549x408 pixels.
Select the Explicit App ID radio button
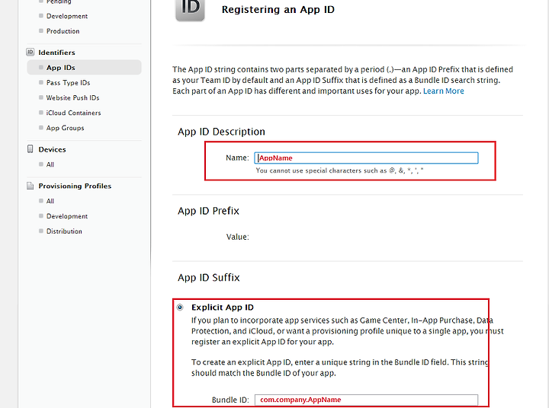click(180, 308)
